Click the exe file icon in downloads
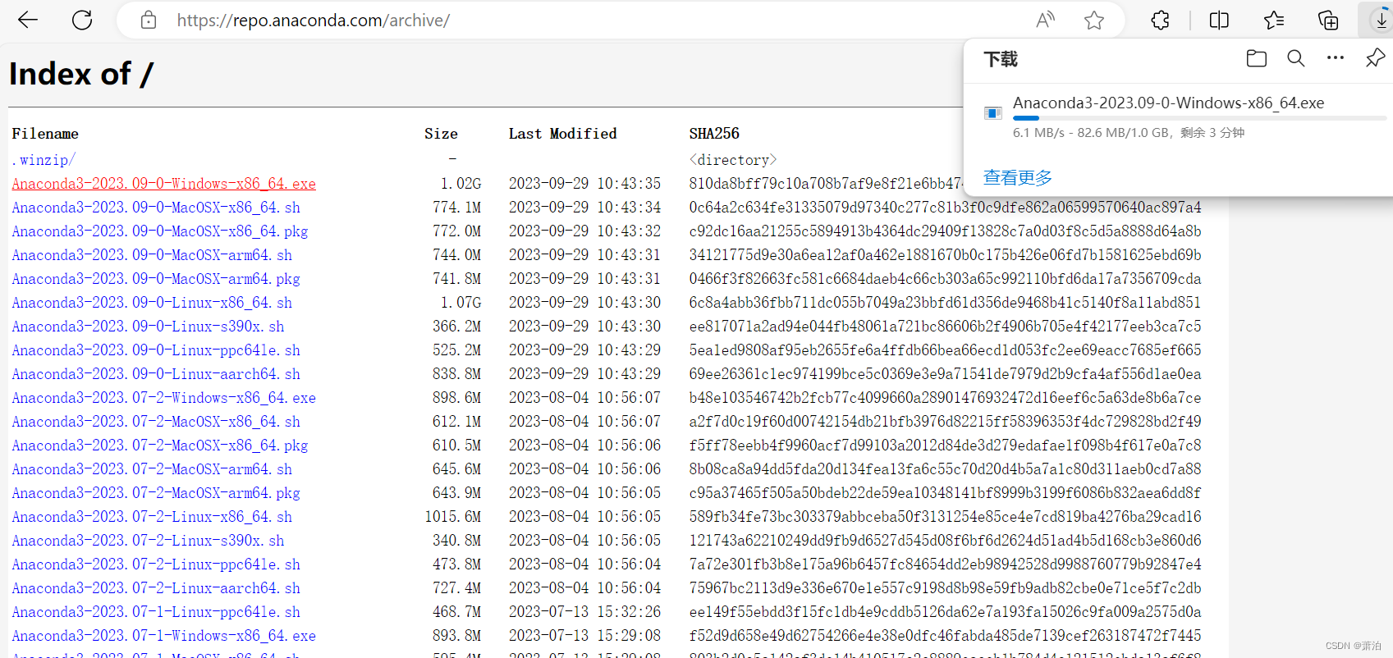 [x=993, y=112]
